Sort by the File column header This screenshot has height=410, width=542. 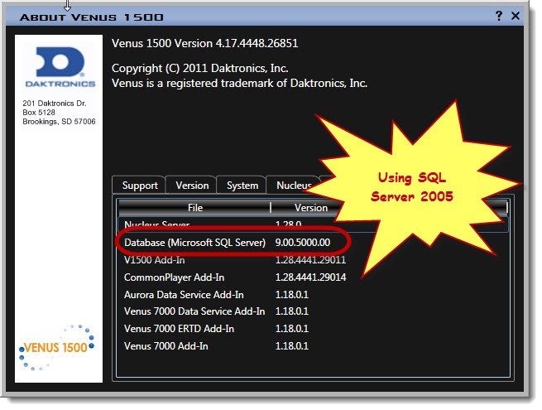194,208
